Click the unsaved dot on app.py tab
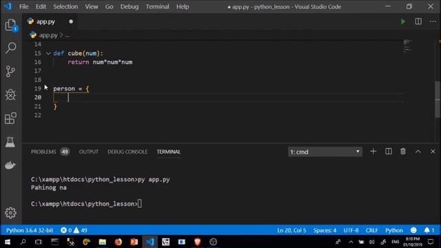The width and height of the screenshot is (441, 248). [x=71, y=21]
